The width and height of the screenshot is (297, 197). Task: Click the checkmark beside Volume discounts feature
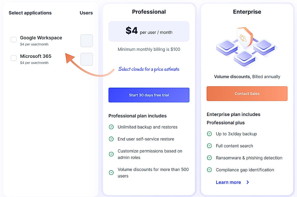click(111, 173)
